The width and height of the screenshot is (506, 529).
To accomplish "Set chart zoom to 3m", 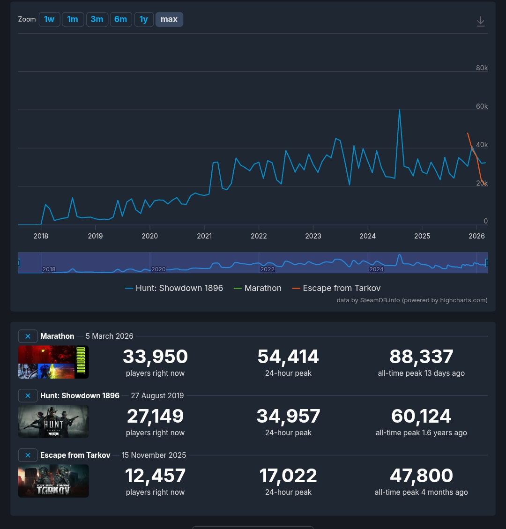I will point(97,19).
